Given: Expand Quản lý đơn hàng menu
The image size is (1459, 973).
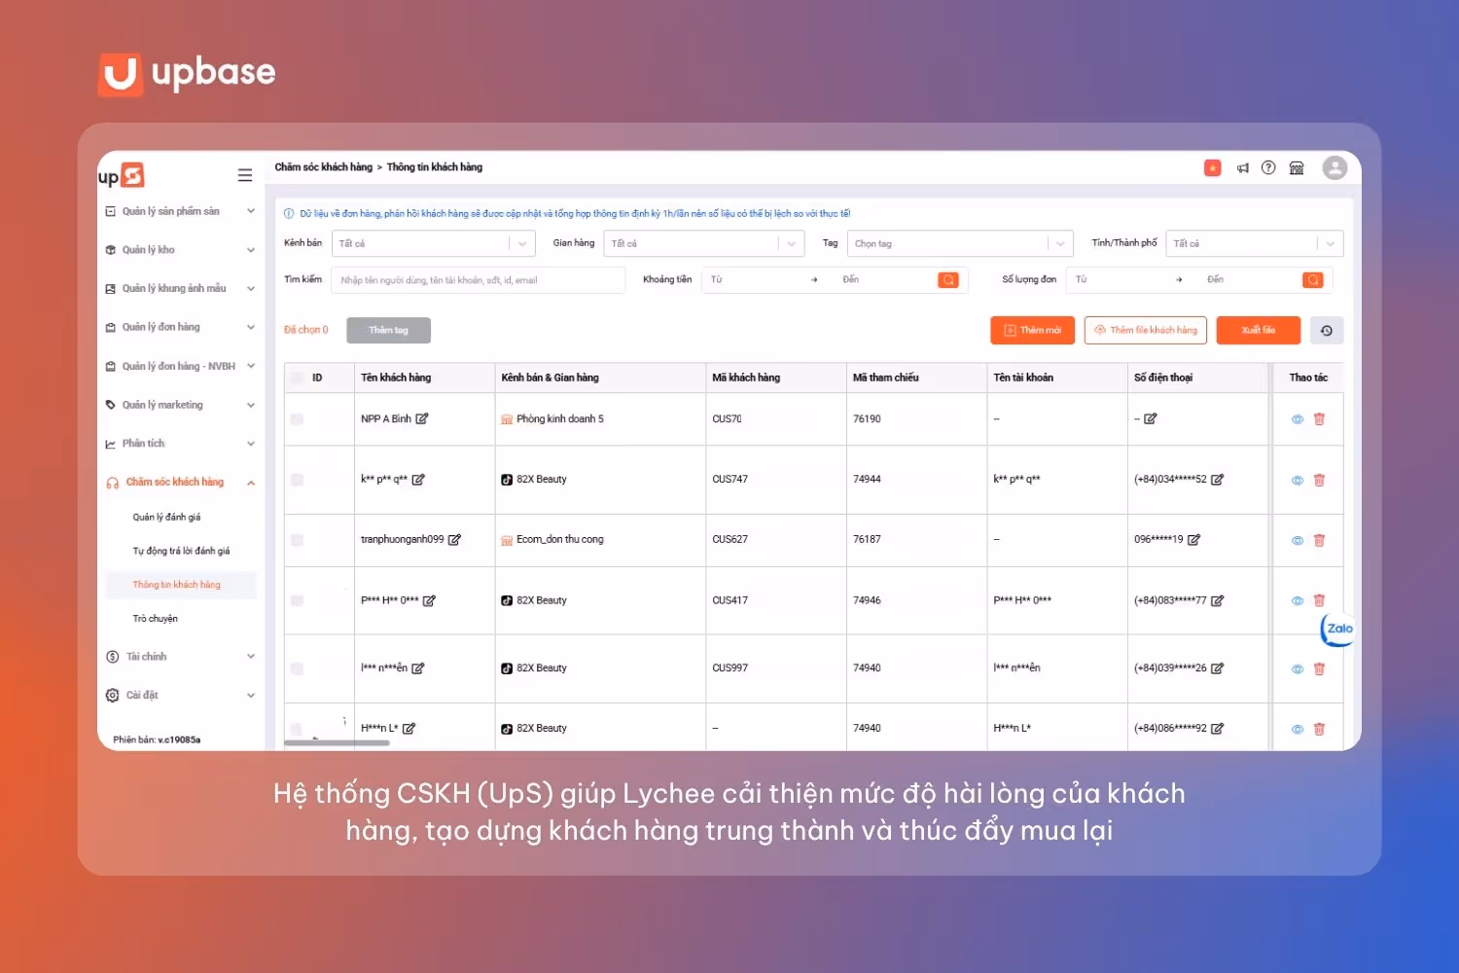Looking at the screenshot, I should tap(180, 328).
